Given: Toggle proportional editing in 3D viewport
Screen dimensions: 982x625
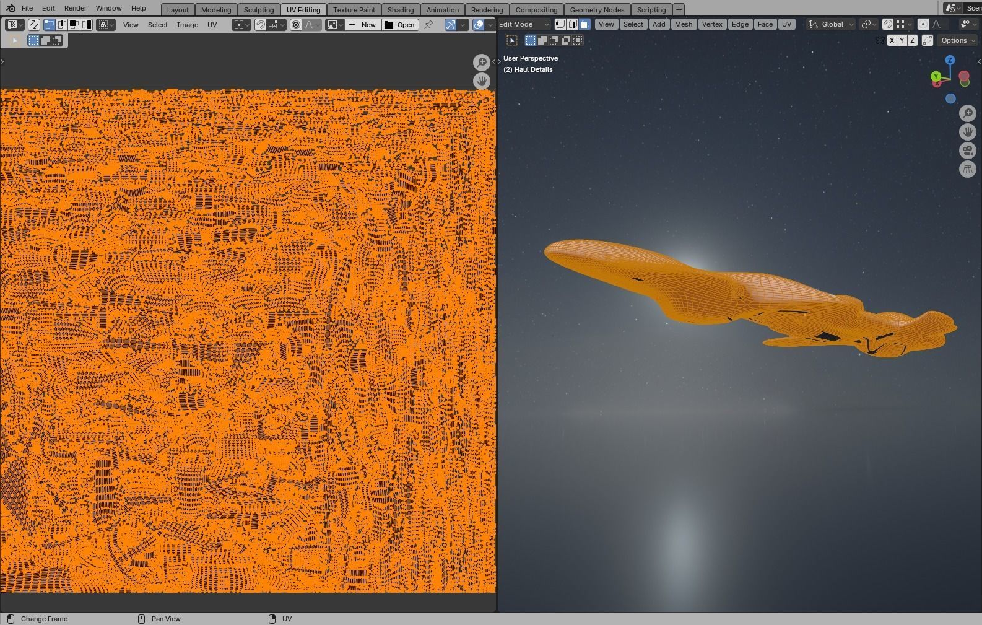Looking at the screenshot, I should click(x=923, y=24).
